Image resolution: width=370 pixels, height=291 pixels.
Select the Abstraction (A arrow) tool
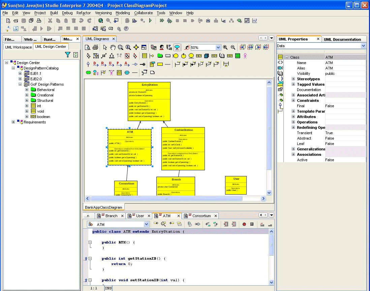[x=127, y=64]
